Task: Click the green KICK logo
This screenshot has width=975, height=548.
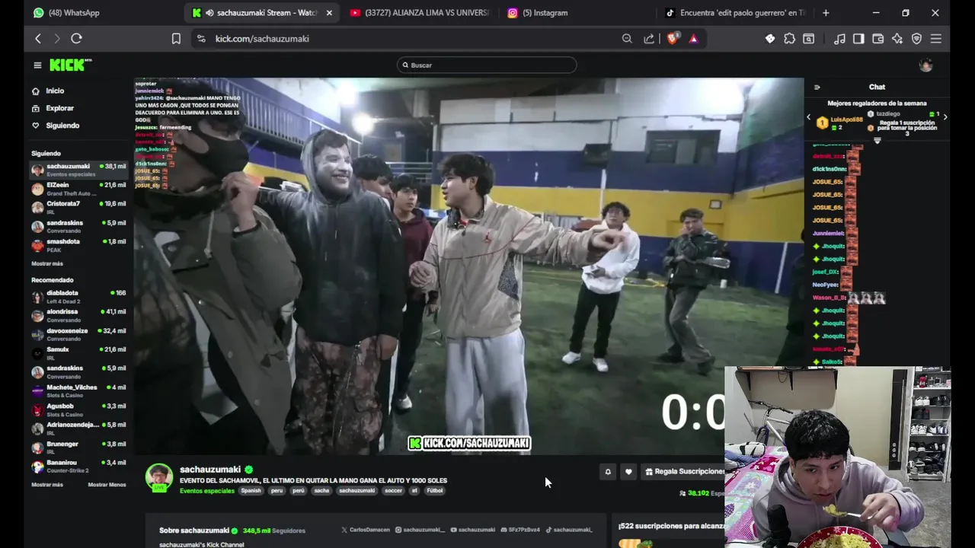Action: point(70,65)
